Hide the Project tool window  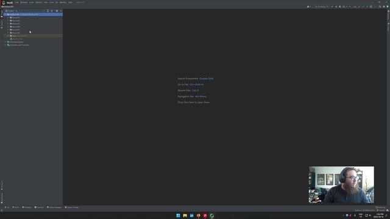(61, 11)
